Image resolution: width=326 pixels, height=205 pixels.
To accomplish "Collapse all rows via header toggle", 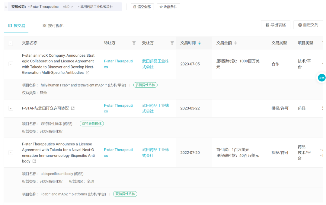I will 10,43.
